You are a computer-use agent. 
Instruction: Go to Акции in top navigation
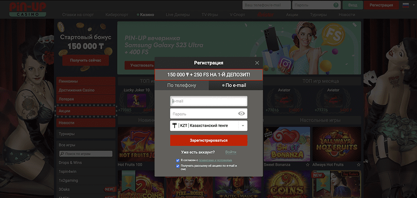click(292, 15)
